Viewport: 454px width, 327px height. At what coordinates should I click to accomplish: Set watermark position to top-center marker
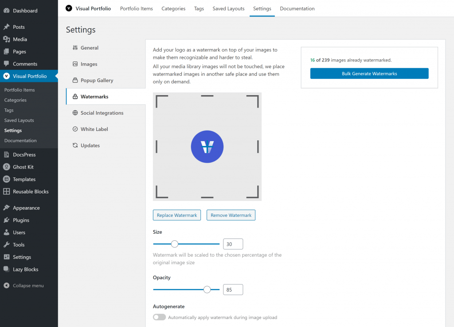point(207,96)
